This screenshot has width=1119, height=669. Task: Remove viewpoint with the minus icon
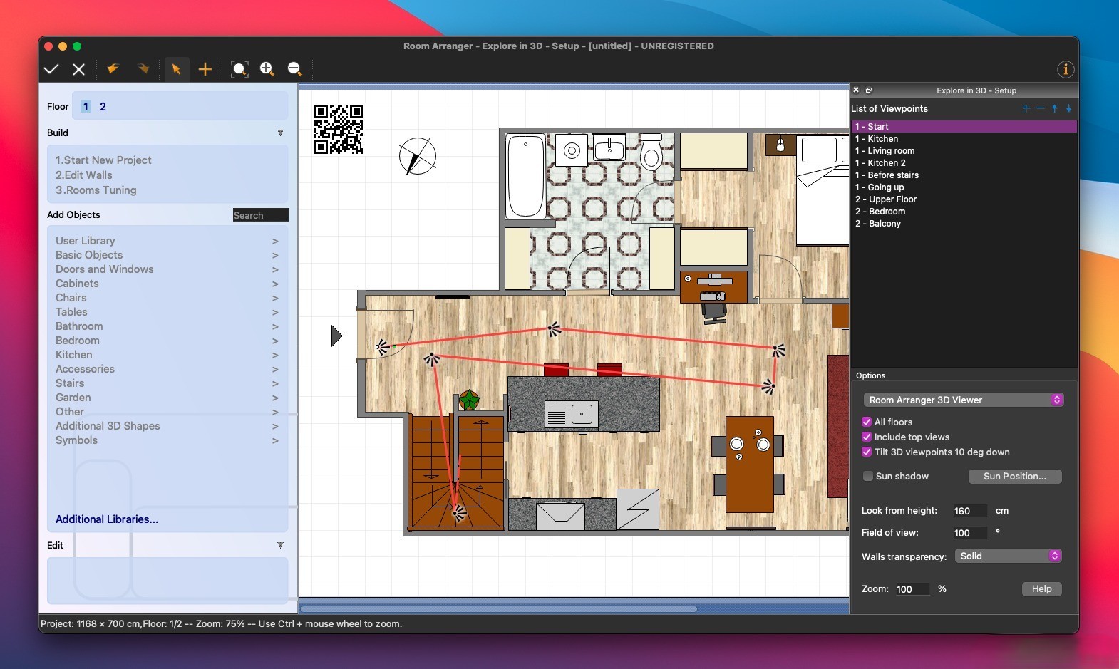(x=1041, y=108)
